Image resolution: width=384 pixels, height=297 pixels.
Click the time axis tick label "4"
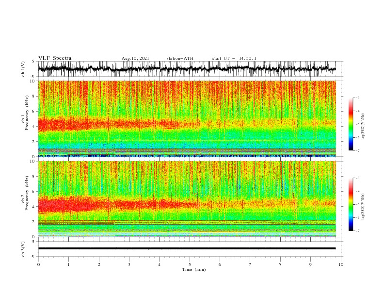[x=159, y=264]
